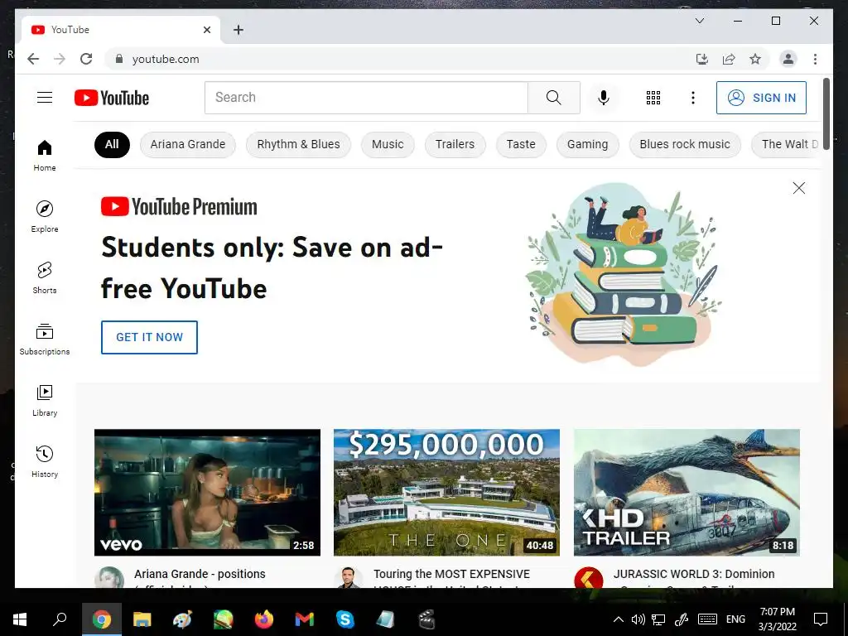Click 'JURASSIC WORLD 3: Dominion' title
Viewport: 848px width, 636px height.
pyautogui.click(x=694, y=574)
